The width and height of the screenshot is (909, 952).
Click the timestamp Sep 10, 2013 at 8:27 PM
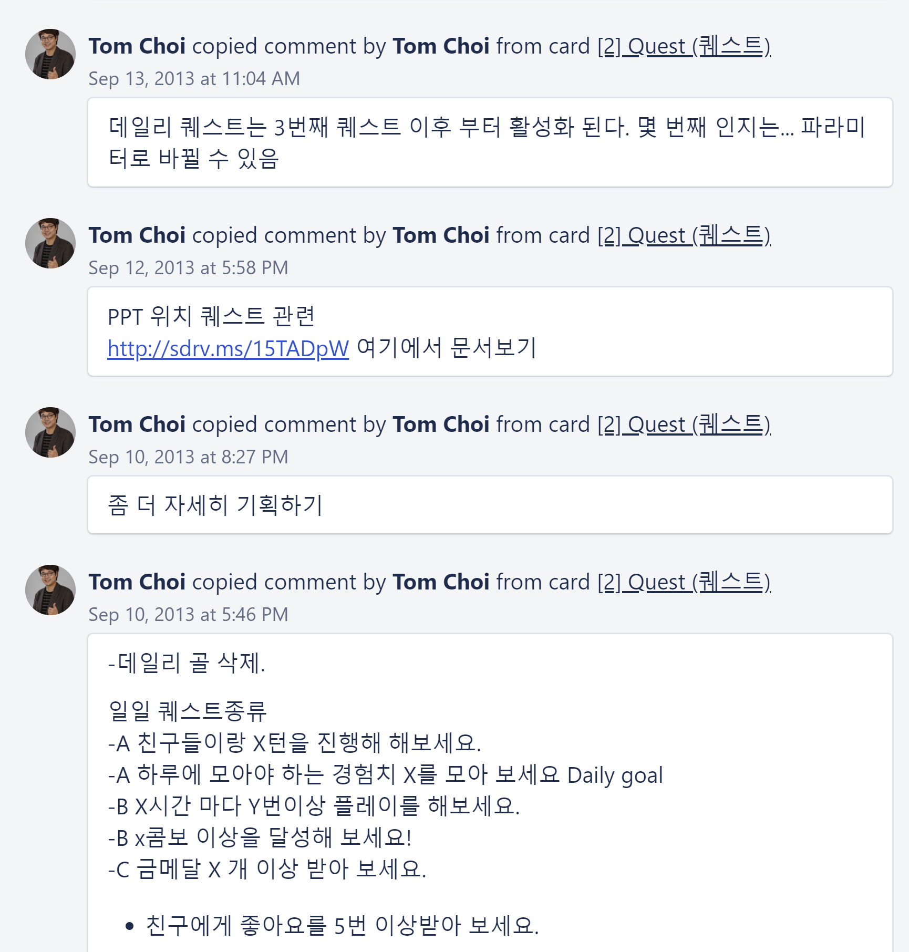188,457
